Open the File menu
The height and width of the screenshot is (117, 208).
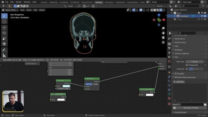(x=7, y=2)
